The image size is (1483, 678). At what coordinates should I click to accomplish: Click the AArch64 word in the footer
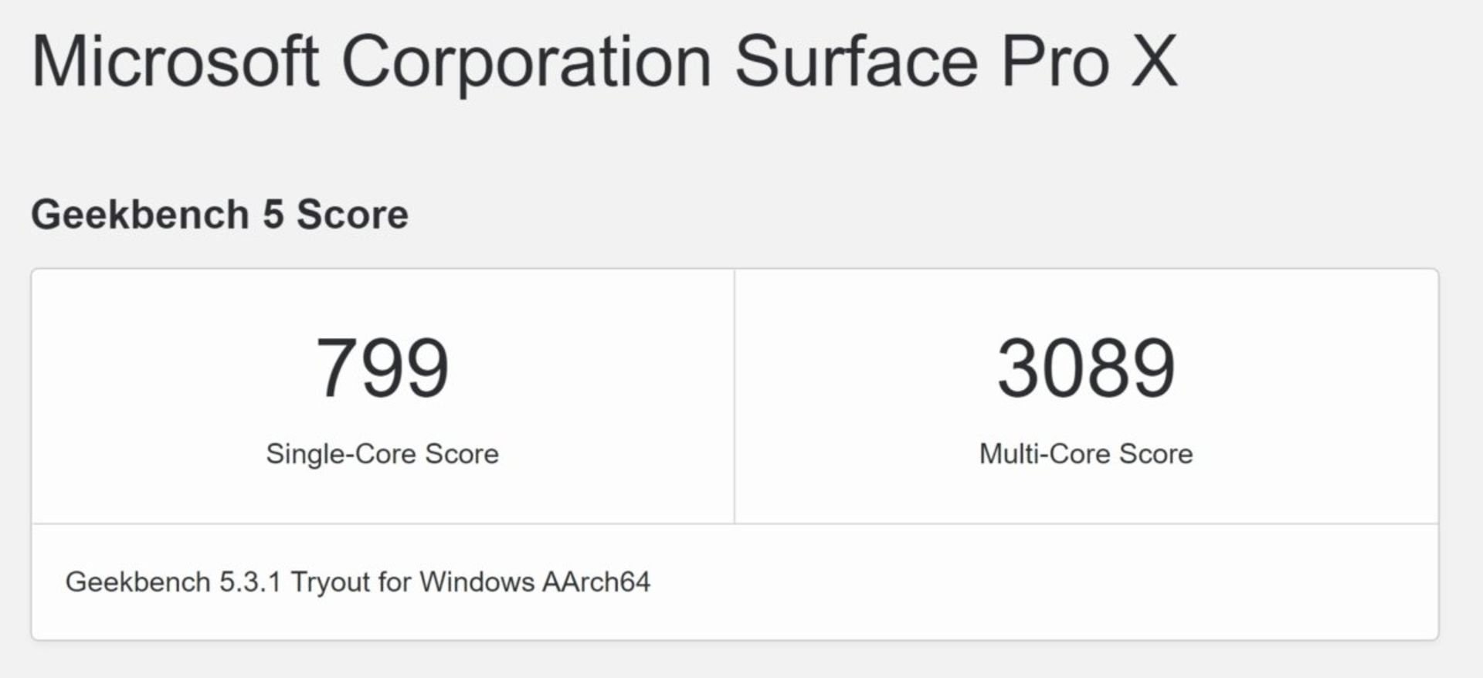pos(596,581)
